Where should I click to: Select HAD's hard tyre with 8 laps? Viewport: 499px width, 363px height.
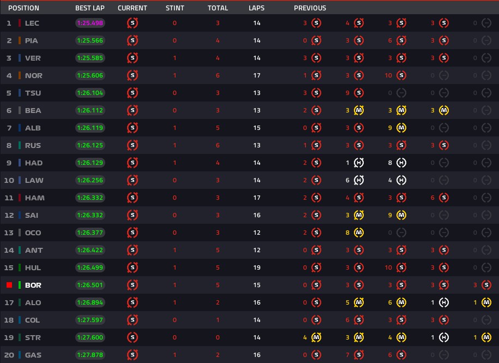[401, 163]
